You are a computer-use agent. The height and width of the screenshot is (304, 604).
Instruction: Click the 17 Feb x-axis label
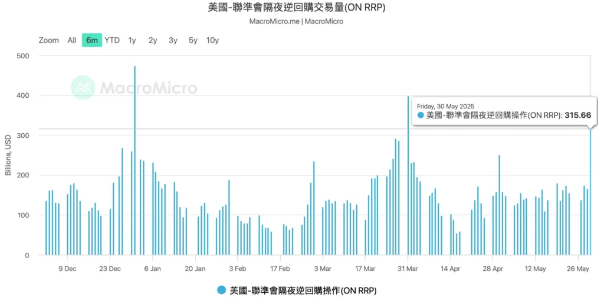280,269
